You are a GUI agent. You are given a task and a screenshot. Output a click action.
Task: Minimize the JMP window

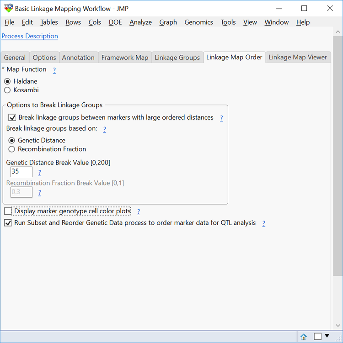click(279, 8)
